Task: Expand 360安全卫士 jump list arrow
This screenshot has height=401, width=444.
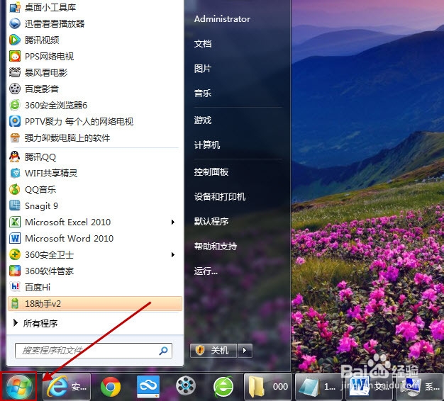Action: coord(173,255)
